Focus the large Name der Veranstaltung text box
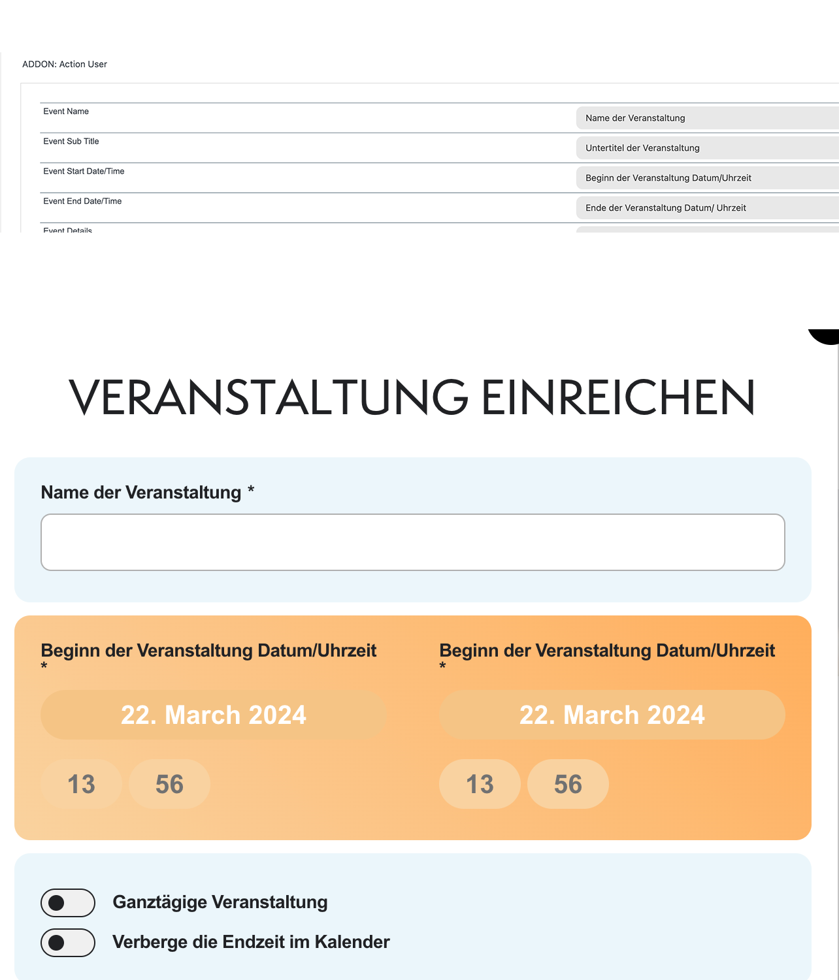The width and height of the screenshot is (839, 980). [413, 542]
